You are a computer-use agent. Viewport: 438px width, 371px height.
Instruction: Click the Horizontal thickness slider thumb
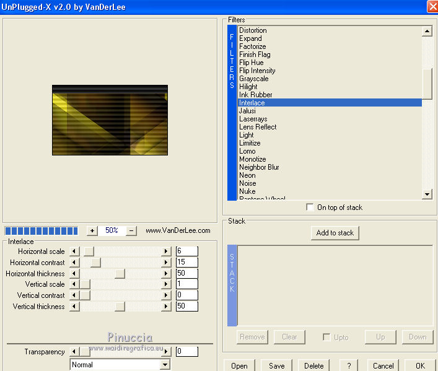[120, 274]
